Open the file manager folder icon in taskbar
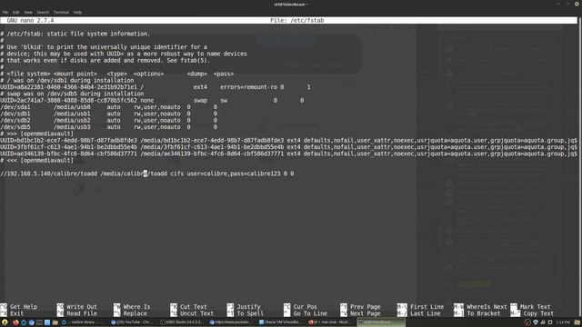 click(55, 322)
